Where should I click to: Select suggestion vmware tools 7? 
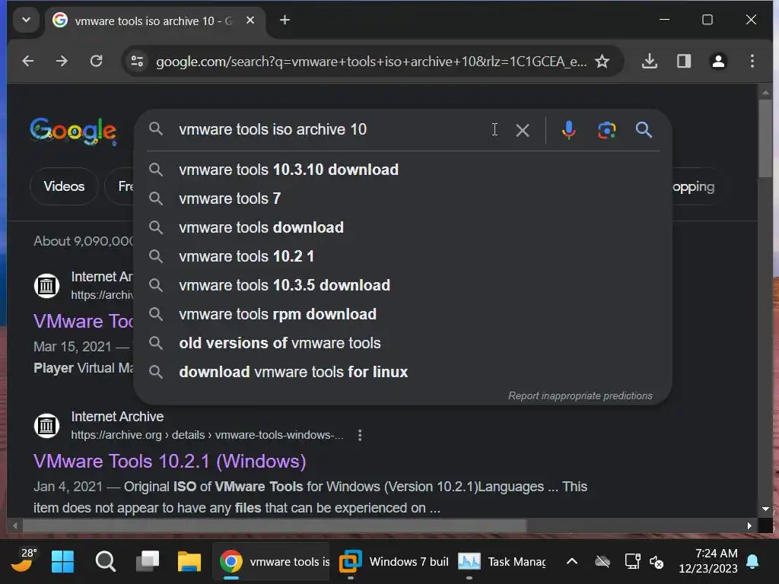(x=403, y=198)
